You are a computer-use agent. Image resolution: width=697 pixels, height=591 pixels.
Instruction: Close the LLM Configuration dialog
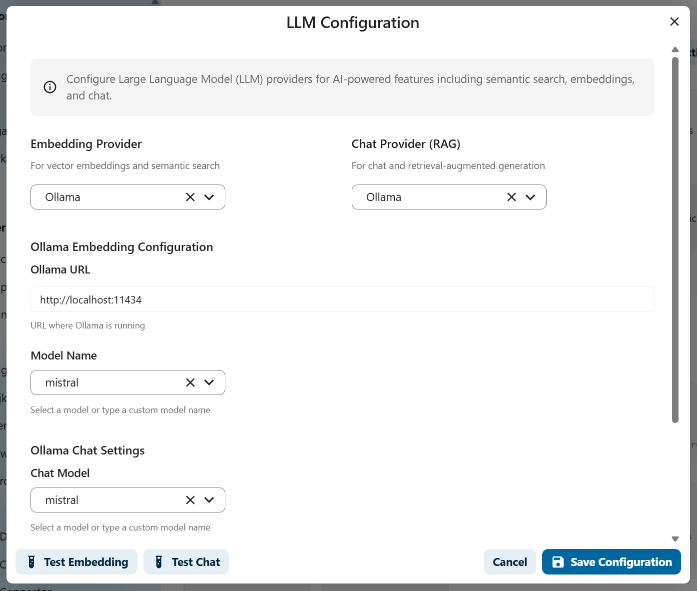pos(675,21)
